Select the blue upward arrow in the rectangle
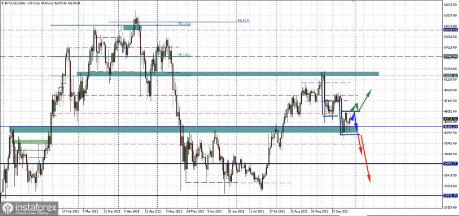The width and height of the screenshot is (459, 216). click(x=353, y=116)
